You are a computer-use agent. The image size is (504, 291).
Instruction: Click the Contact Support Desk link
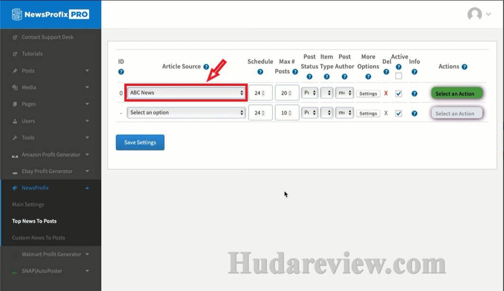point(47,38)
